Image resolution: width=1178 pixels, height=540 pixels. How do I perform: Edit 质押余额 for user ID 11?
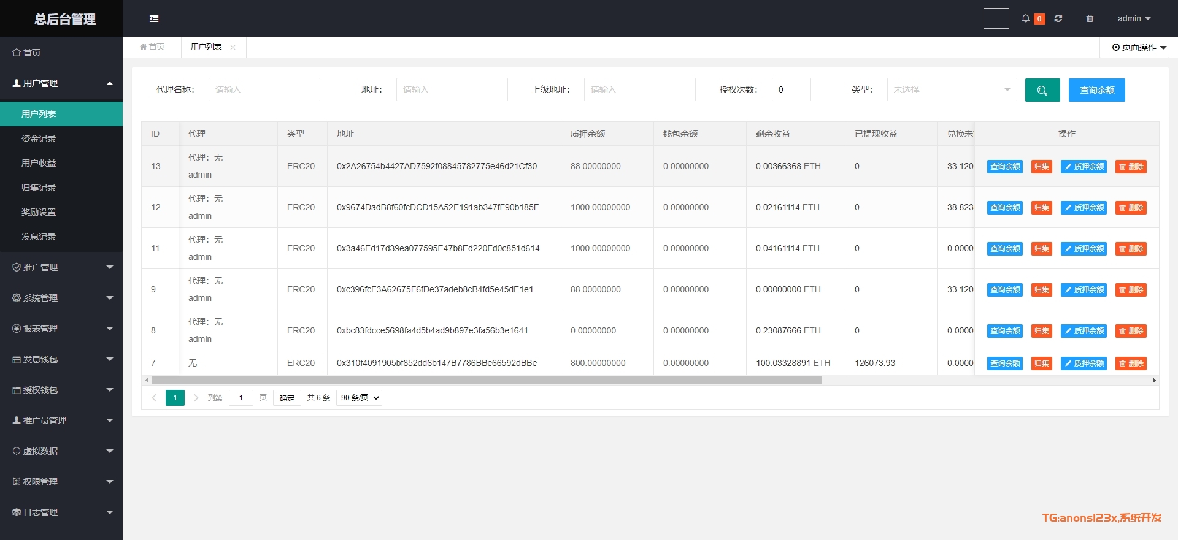pos(1084,249)
